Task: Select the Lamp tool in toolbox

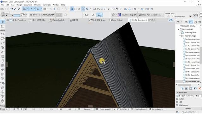Action: pos(3,97)
